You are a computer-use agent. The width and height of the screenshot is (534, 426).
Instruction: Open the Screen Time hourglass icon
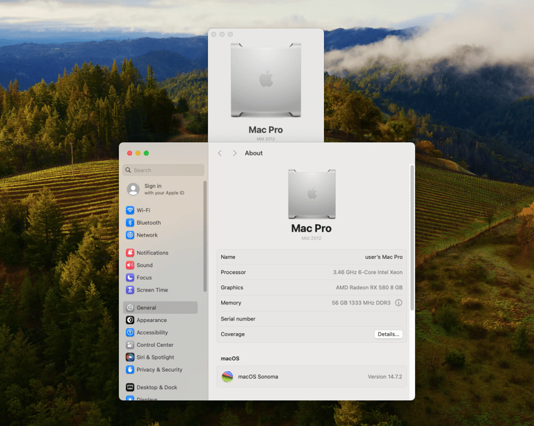(x=130, y=290)
